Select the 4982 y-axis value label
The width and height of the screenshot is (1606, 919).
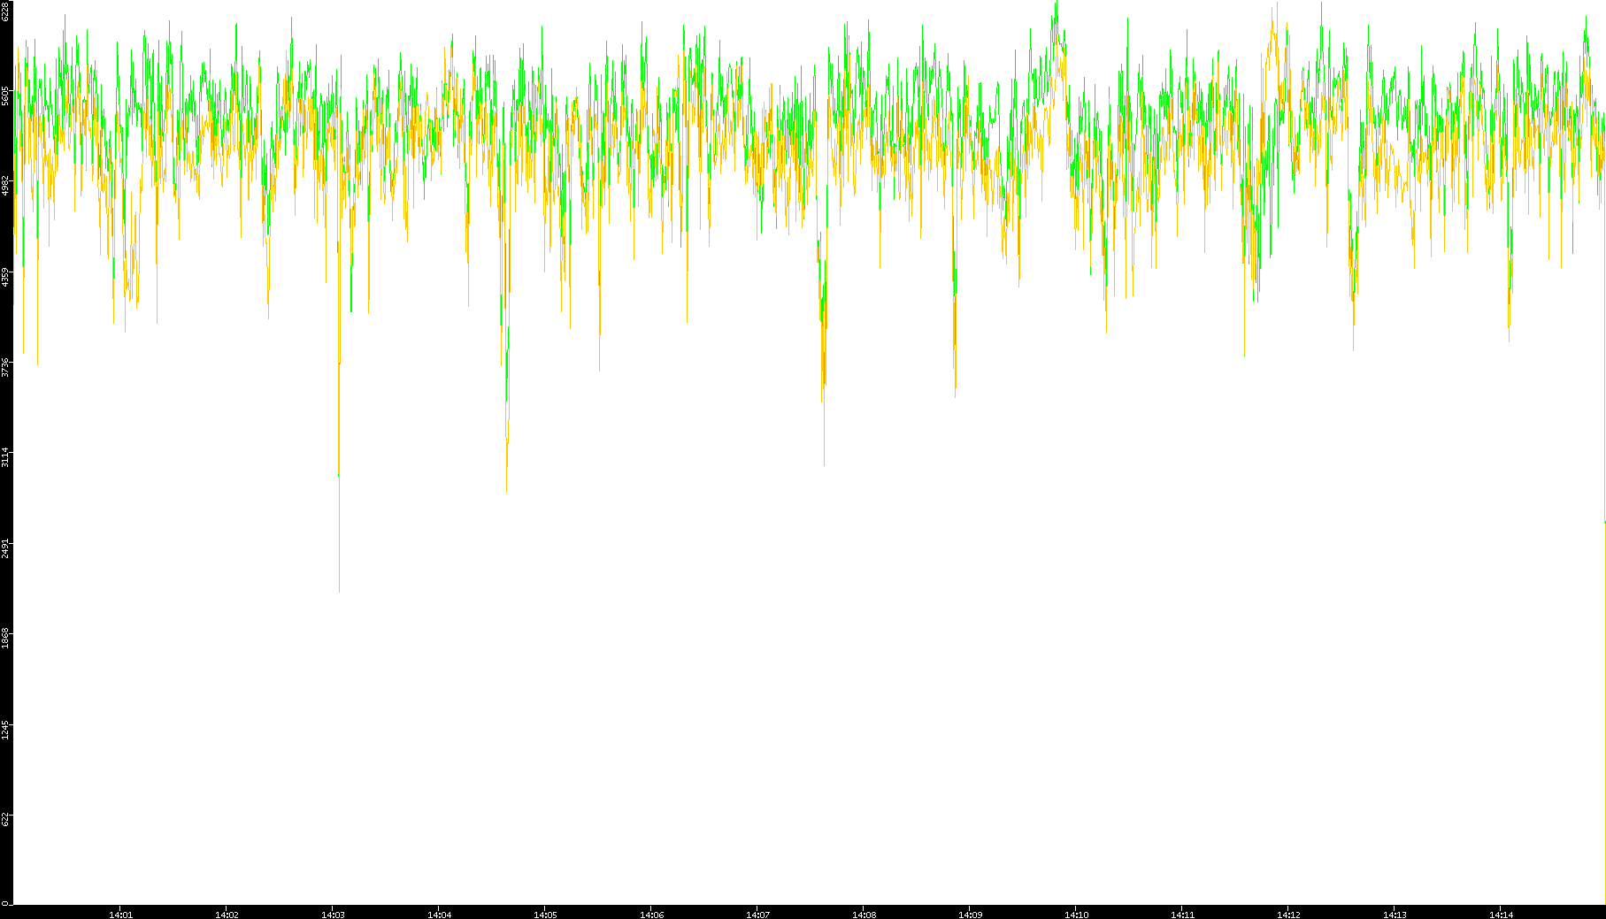point(6,186)
